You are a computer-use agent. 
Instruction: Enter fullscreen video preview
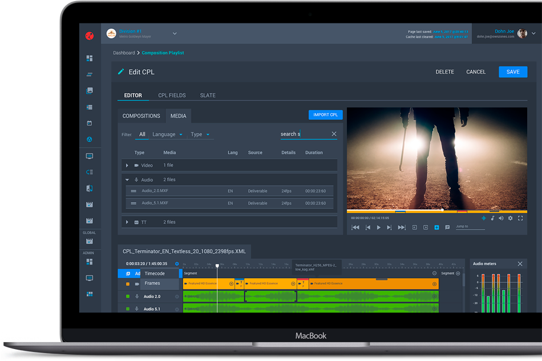click(x=519, y=218)
